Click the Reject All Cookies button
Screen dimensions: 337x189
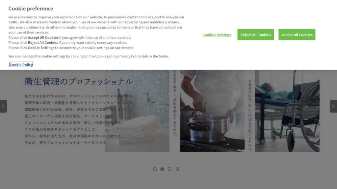[x=255, y=35]
